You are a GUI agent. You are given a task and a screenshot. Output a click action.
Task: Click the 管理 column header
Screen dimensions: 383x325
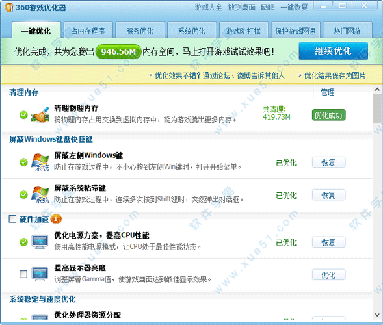click(328, 92)
